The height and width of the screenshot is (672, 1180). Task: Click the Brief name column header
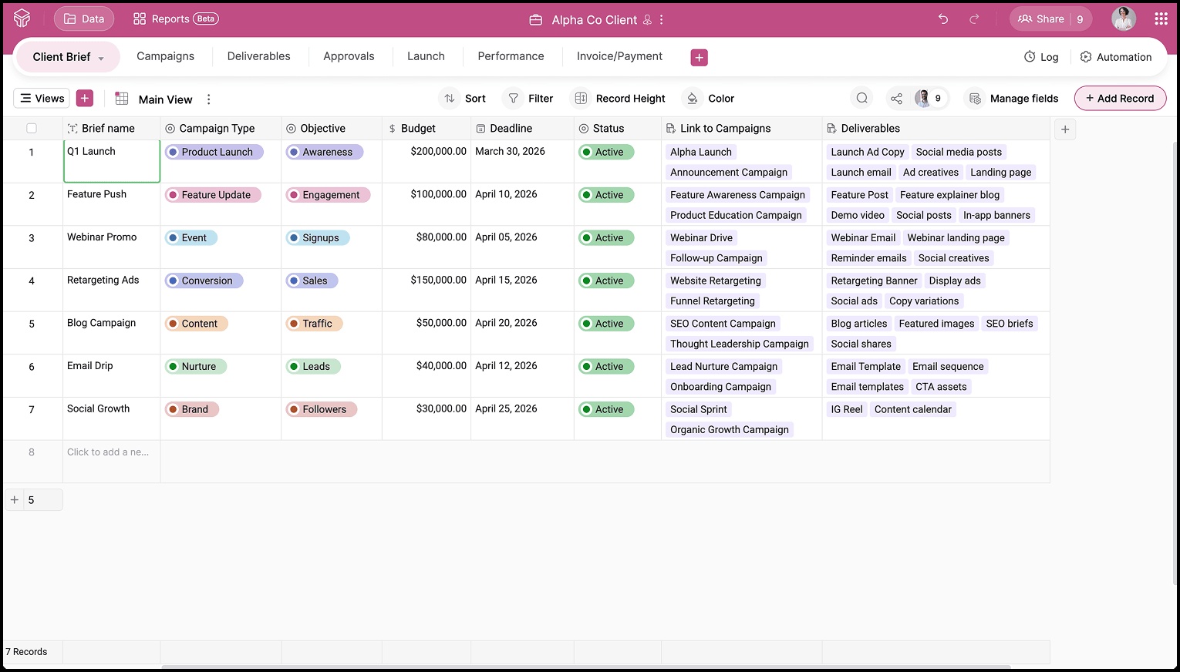(112, 129)
